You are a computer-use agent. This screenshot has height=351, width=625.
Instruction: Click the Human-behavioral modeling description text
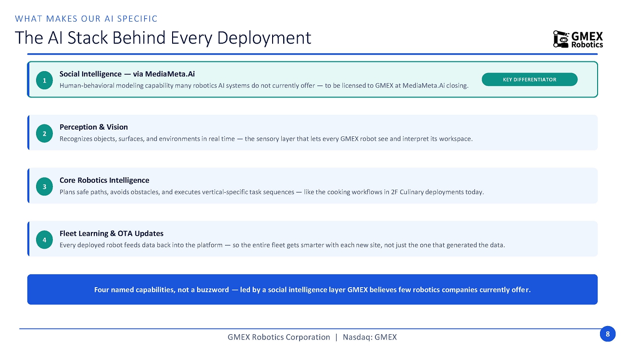coord(264,86)
